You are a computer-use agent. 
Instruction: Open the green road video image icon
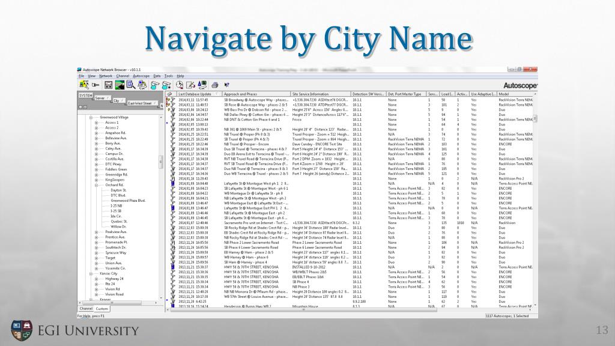pyautogui.click(x=120, y=85)
